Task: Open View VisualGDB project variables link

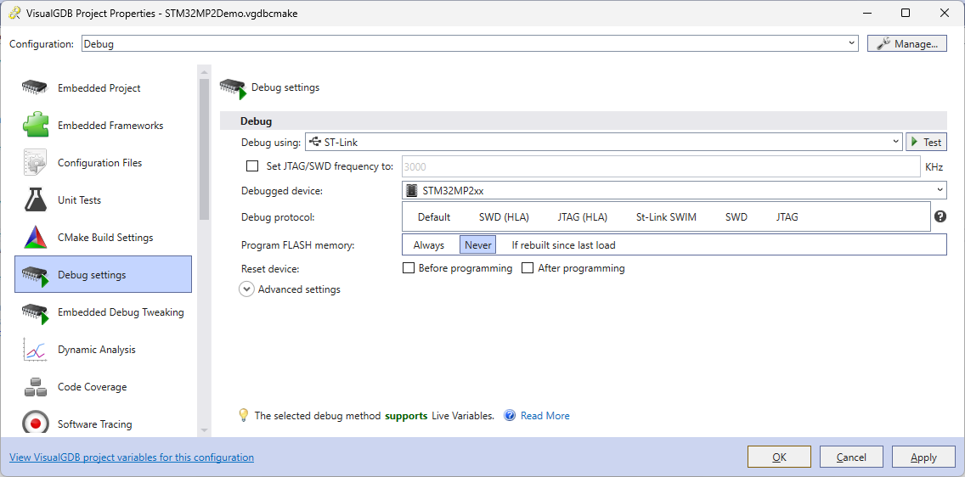Action: (131, 457)
